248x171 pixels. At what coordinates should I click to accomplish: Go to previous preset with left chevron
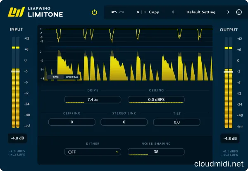173,12
